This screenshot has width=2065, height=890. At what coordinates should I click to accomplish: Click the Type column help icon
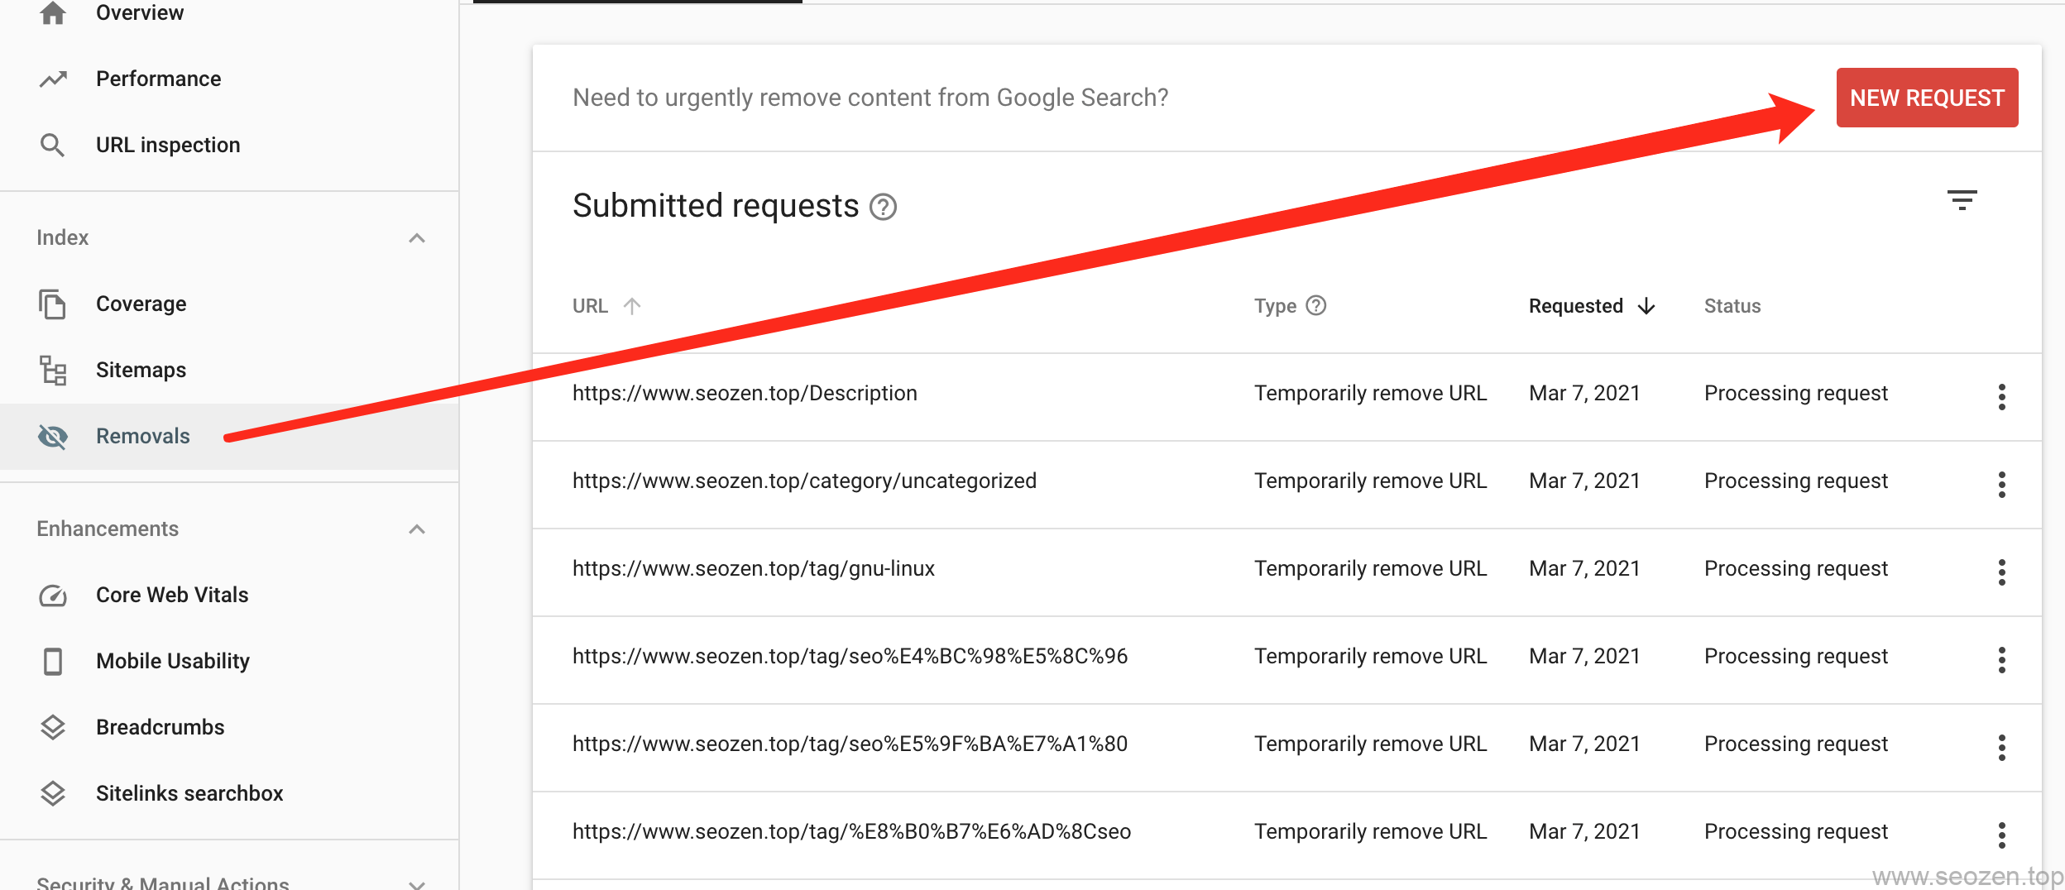pos(1315,306)
